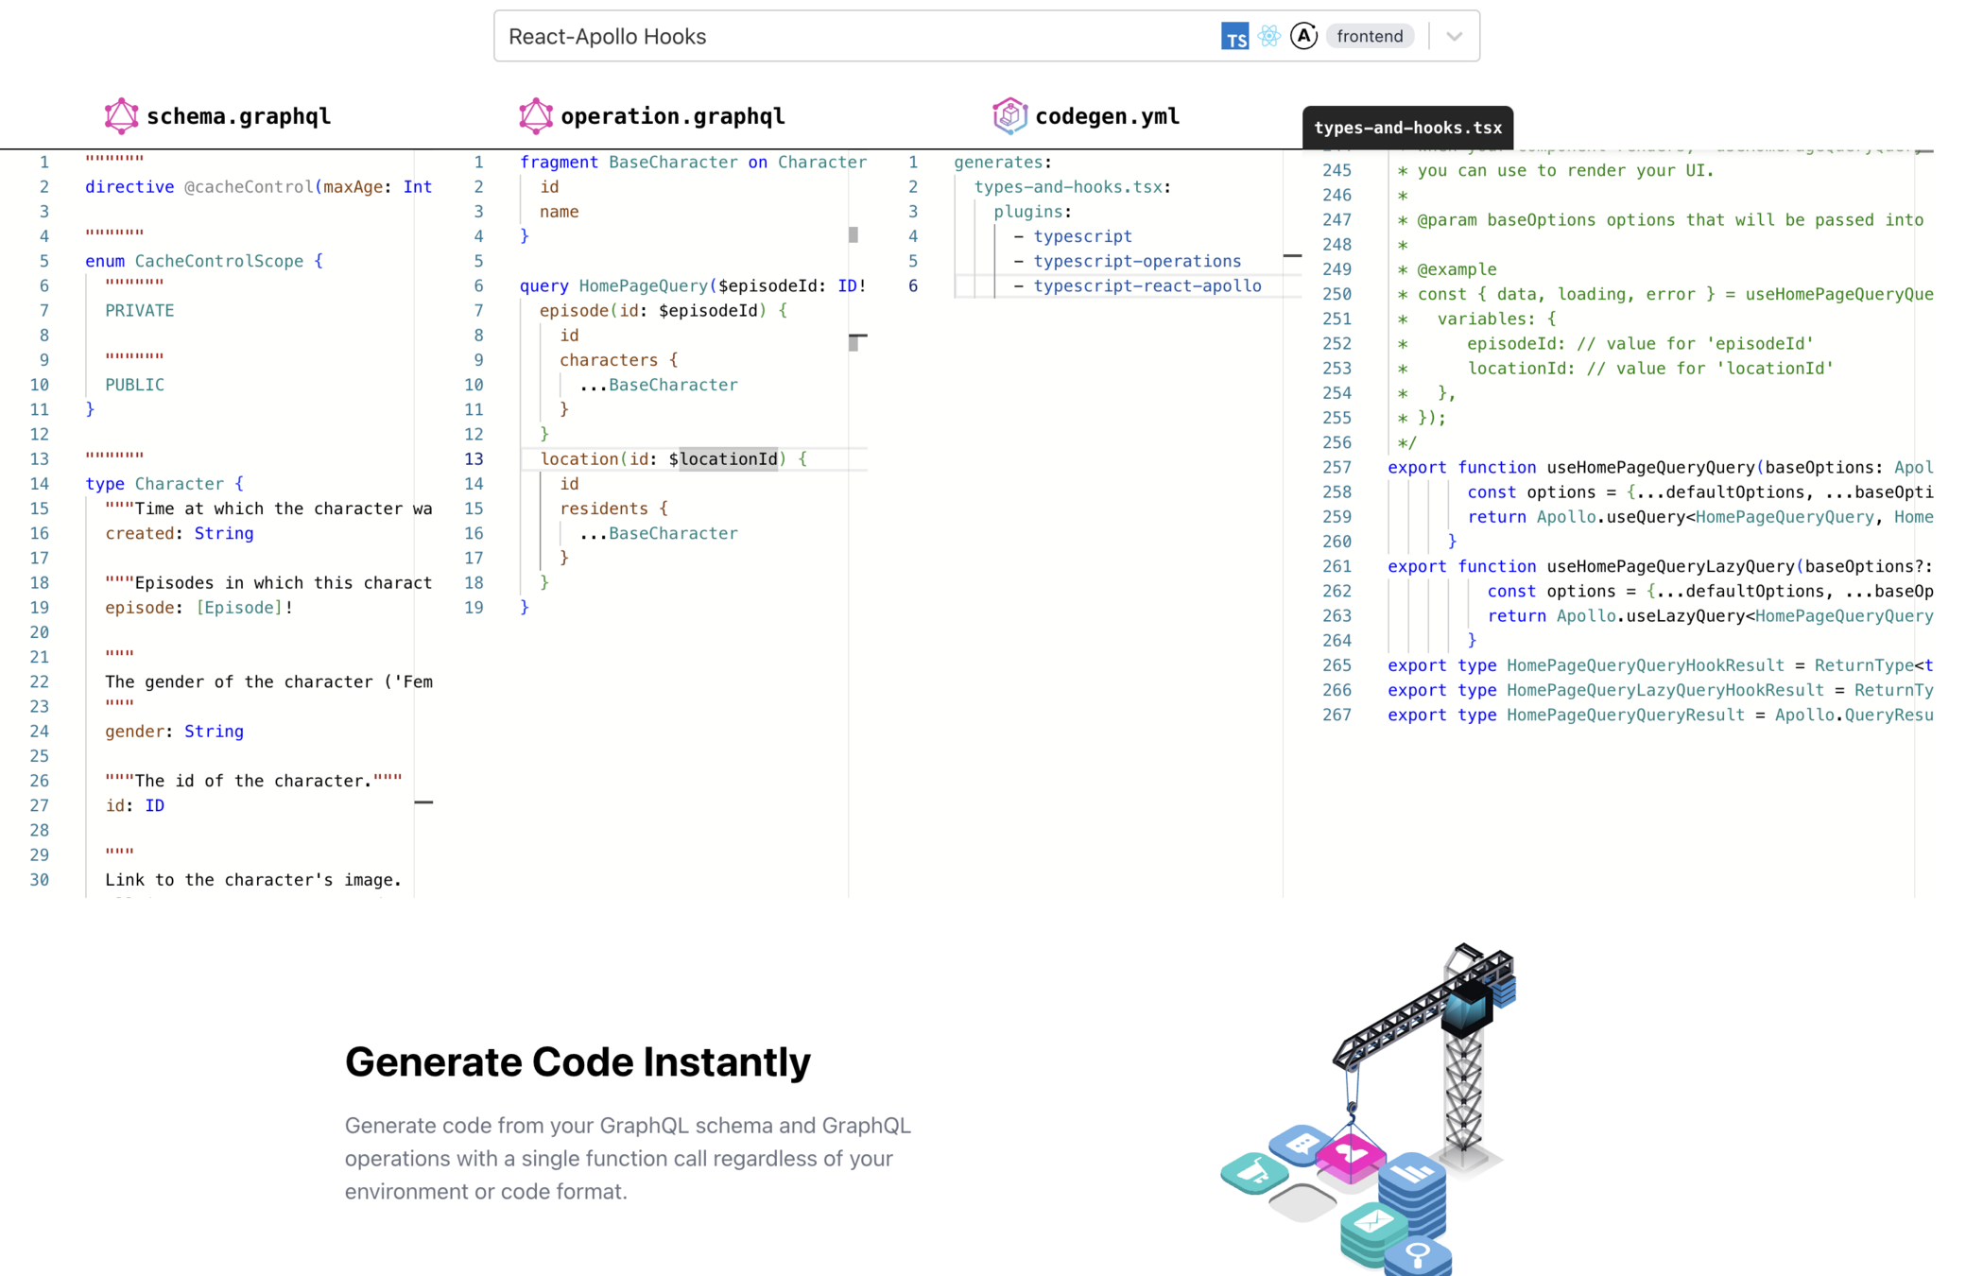The width and height of the screenshot is (1966, 1276).
Task: Place cursor on typescript-react-apollo plugin line
Action: 1147,285
